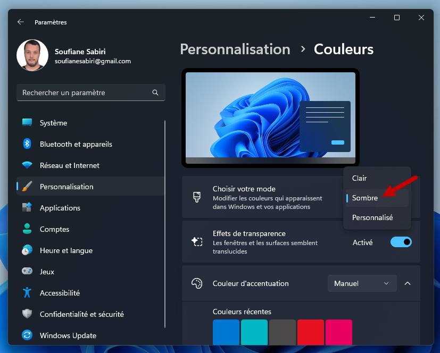The width and height of the screenshot is (440, 353).
Task: Click Soufiane Sabiri's profile picture
Action: click(32, 55)
